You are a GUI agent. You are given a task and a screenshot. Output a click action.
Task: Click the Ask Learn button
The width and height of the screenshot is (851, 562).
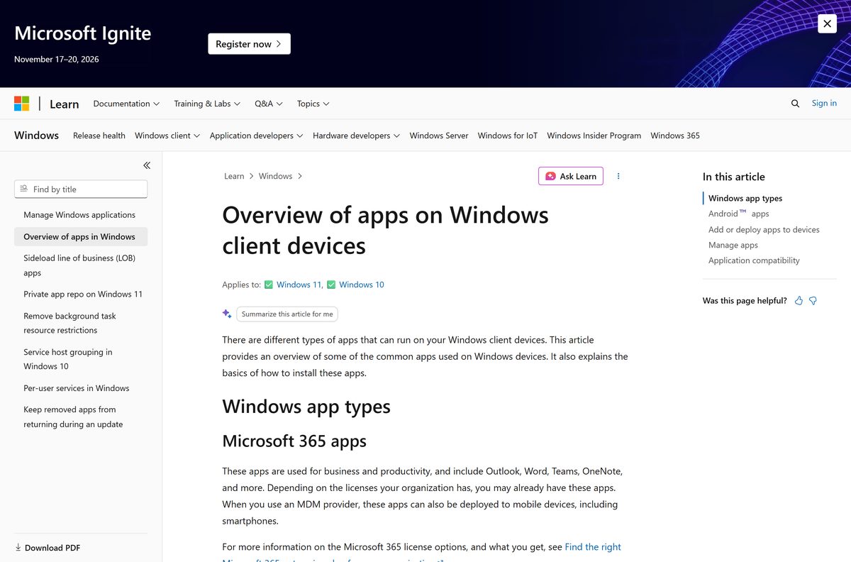(571, 176)
